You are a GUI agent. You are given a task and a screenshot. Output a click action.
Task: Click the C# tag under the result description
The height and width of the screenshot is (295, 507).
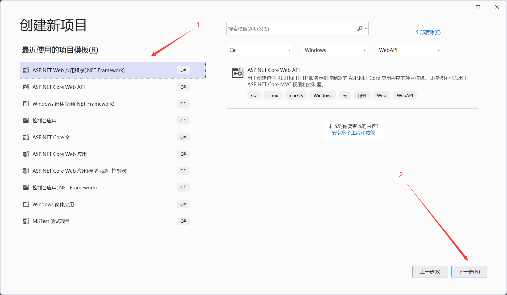(254, 95)
